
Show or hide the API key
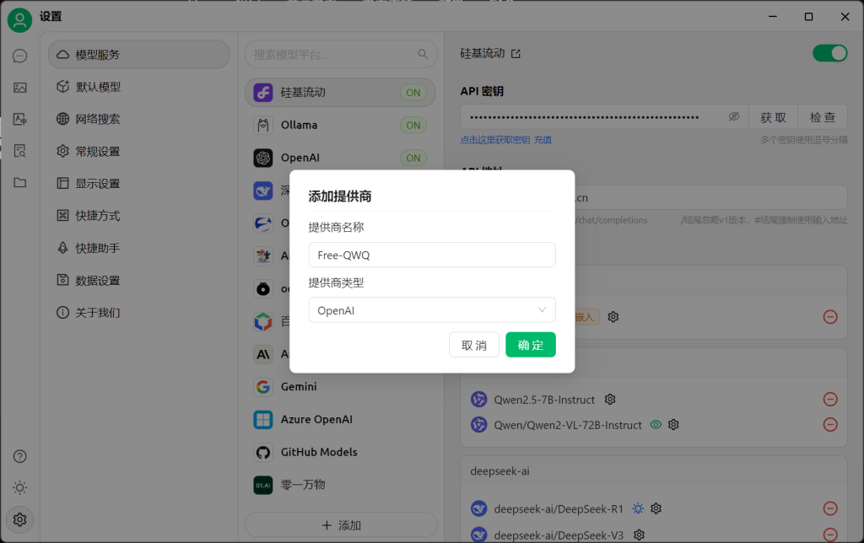click(734, 116)
